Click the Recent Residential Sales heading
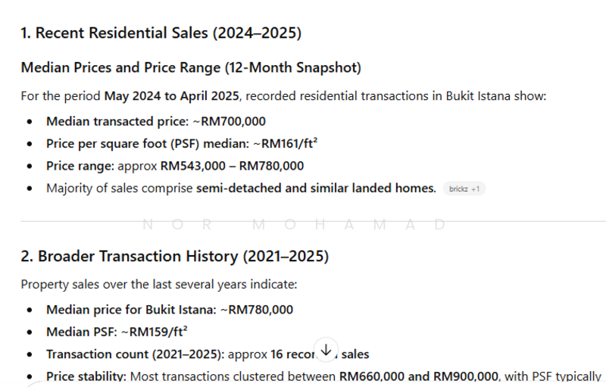 pos(161,33)
